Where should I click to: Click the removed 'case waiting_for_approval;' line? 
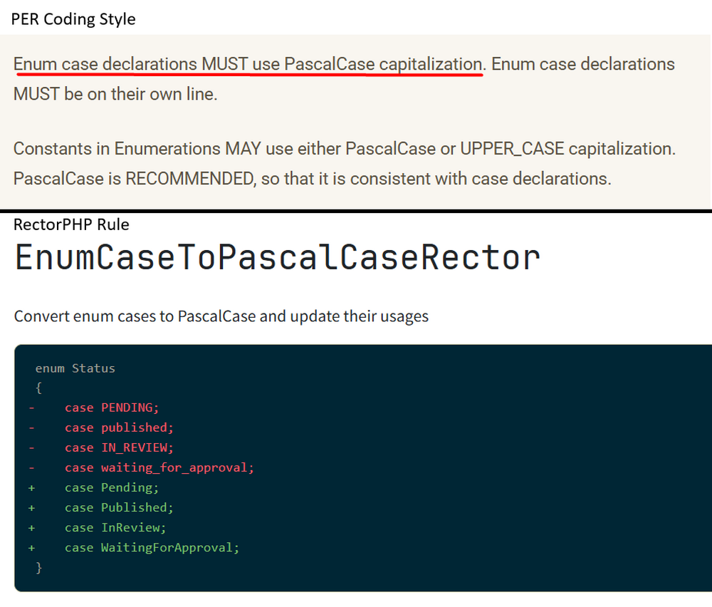(x=159, y=467)
